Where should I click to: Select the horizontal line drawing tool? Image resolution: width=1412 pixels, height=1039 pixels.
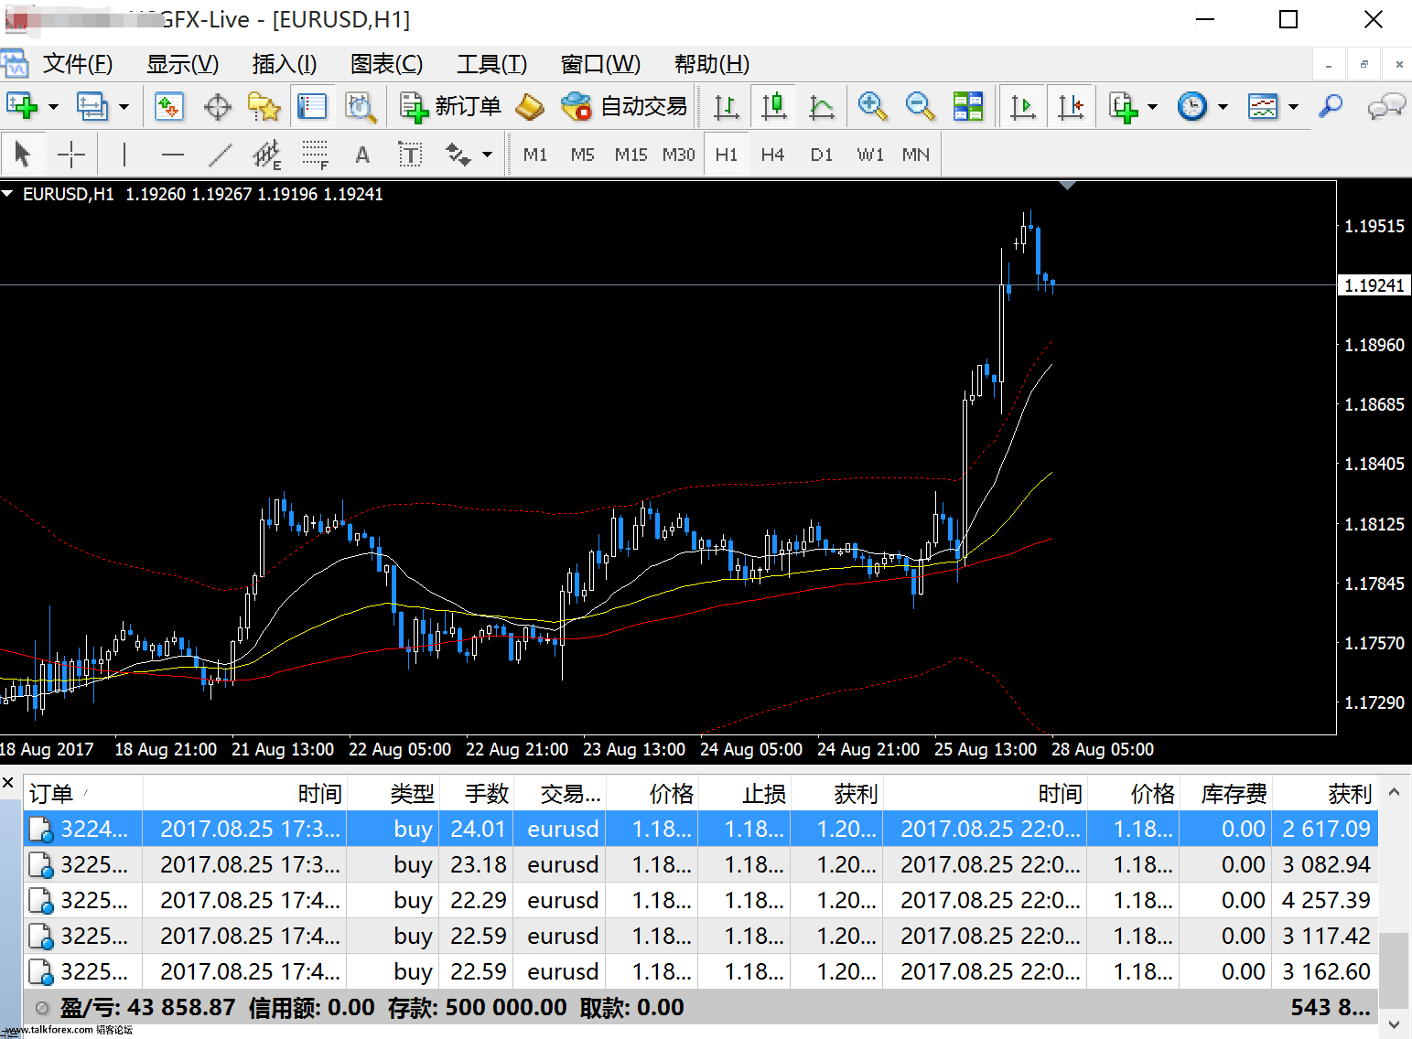(x=172, y=155)
